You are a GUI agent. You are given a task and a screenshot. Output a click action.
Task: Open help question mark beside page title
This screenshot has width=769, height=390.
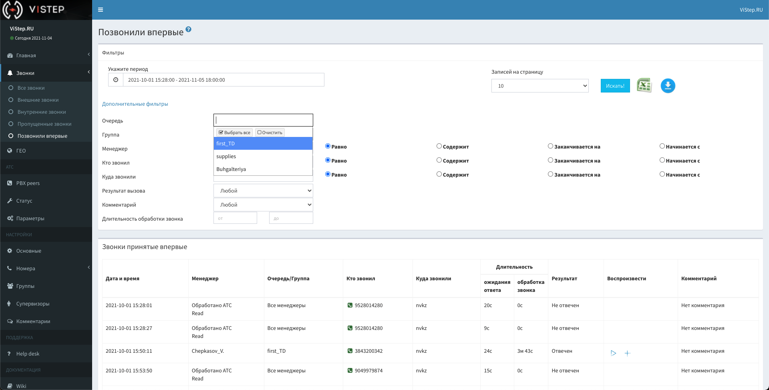pos(189,30)
